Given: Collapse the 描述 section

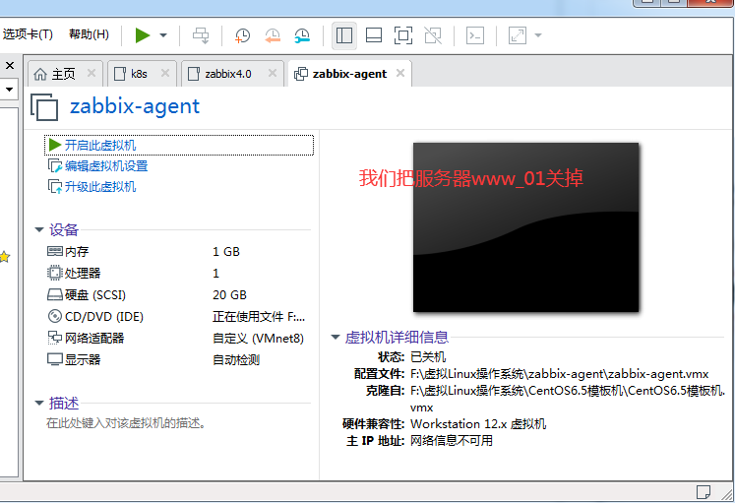Looking at the screenshot, I should [x=39, y=403].
